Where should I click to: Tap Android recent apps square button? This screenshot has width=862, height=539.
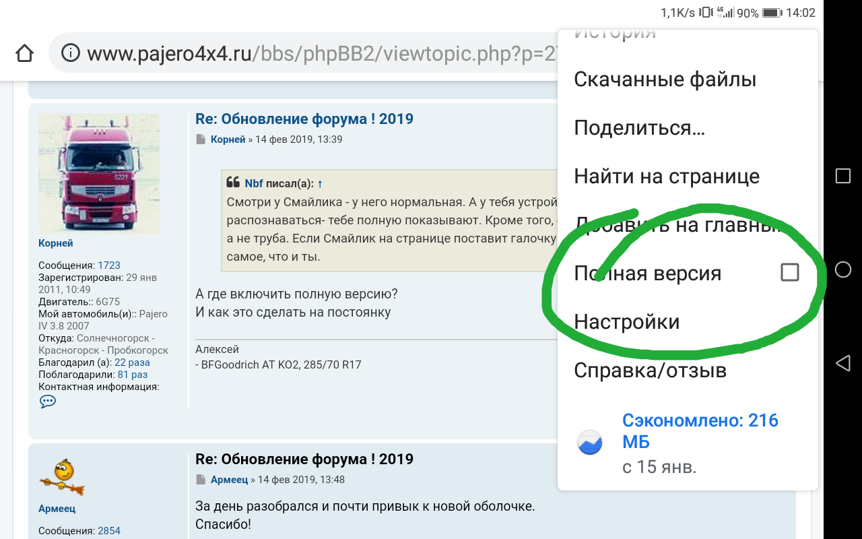click(x=842, y=176)
